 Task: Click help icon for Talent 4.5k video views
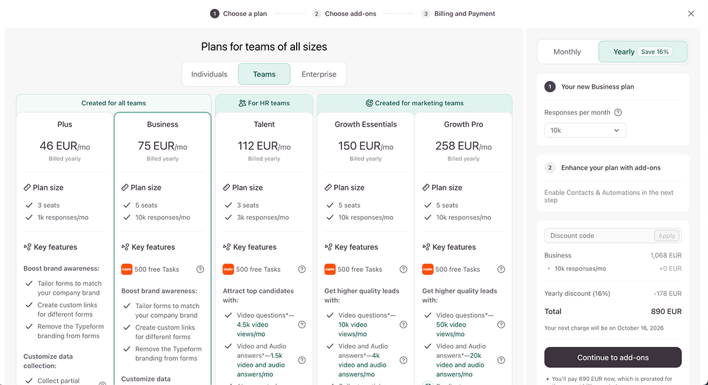301,325
